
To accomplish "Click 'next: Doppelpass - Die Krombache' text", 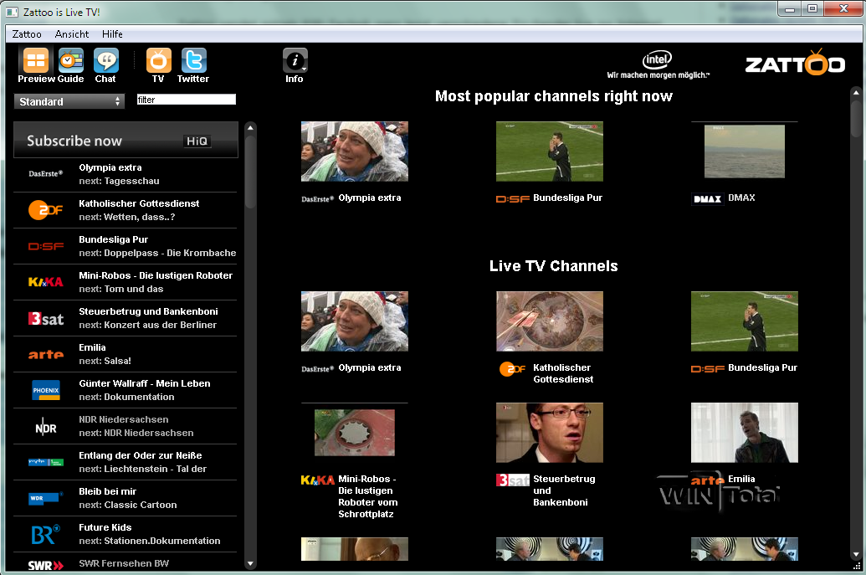I will [157, 253].
